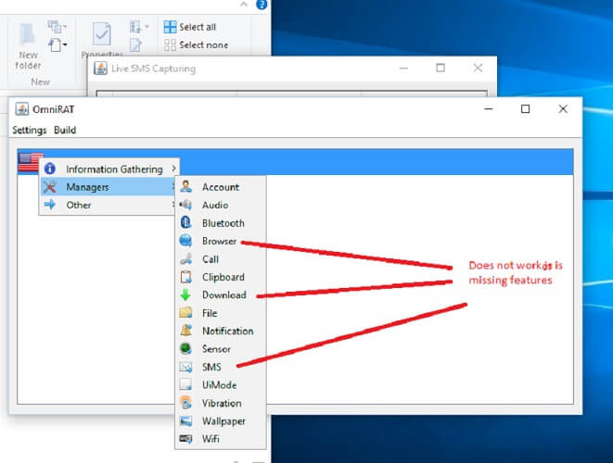Select the highlighted client row in OmniRAT
Viewport: 613px width, 463px height.
point(296,161)
